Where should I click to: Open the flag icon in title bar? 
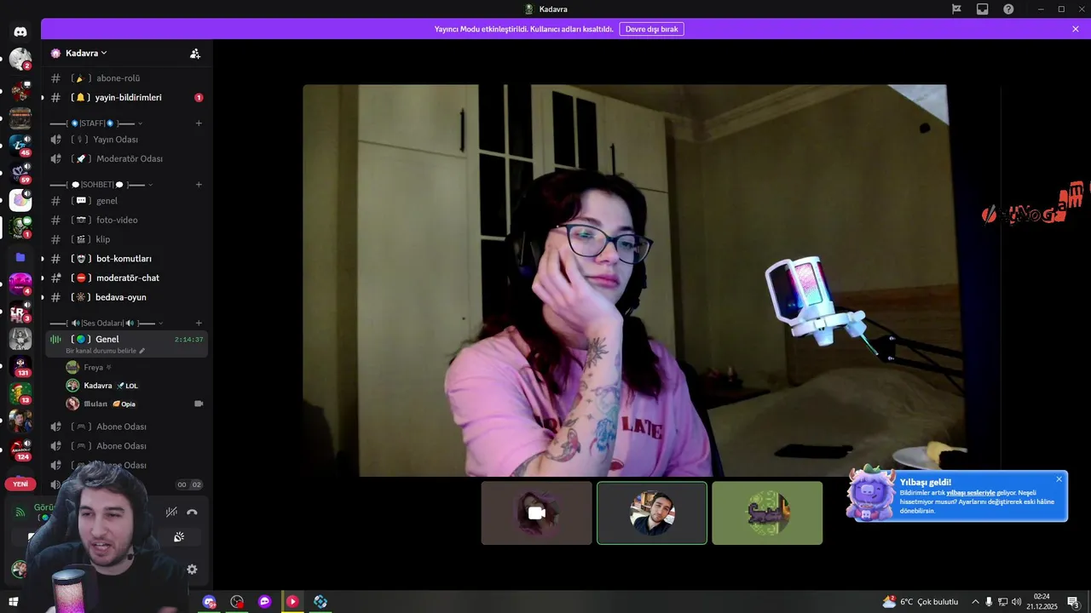click(957, 9)
